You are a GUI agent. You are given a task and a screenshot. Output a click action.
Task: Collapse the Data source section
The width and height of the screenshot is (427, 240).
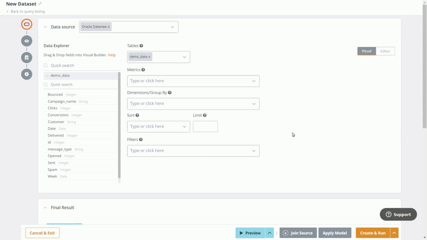tap(45, 27)
